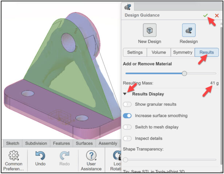Image resolution: width=224 pixels, height=174 pixels.
Task: Click Design Guidance panel header icon
Action: pos(127,7)
